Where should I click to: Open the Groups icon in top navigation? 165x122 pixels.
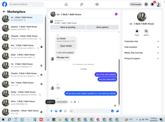click(97, 4)
